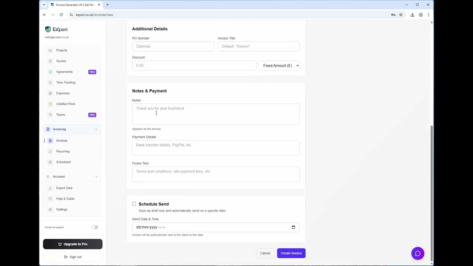
Task: Open Projects in the sidebar
Action: (62, 50)
